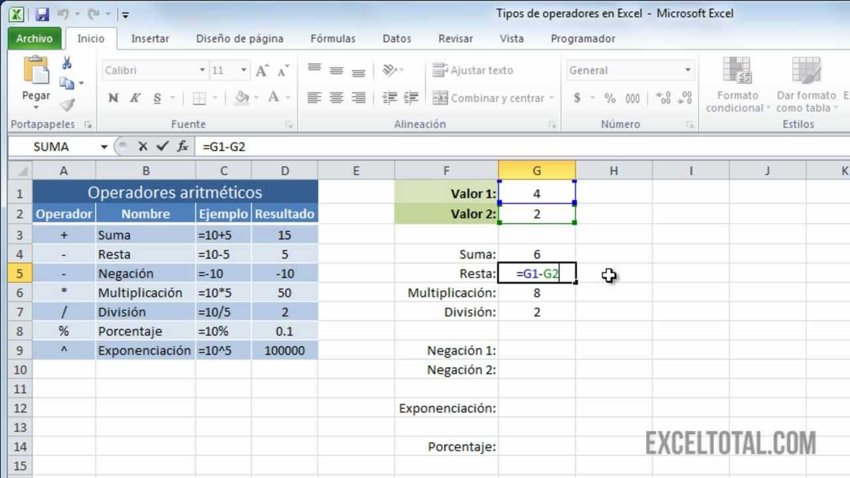Open the Pegar dropdown arrow
This screenshot has width=850, height=478.
click(36, 106)
